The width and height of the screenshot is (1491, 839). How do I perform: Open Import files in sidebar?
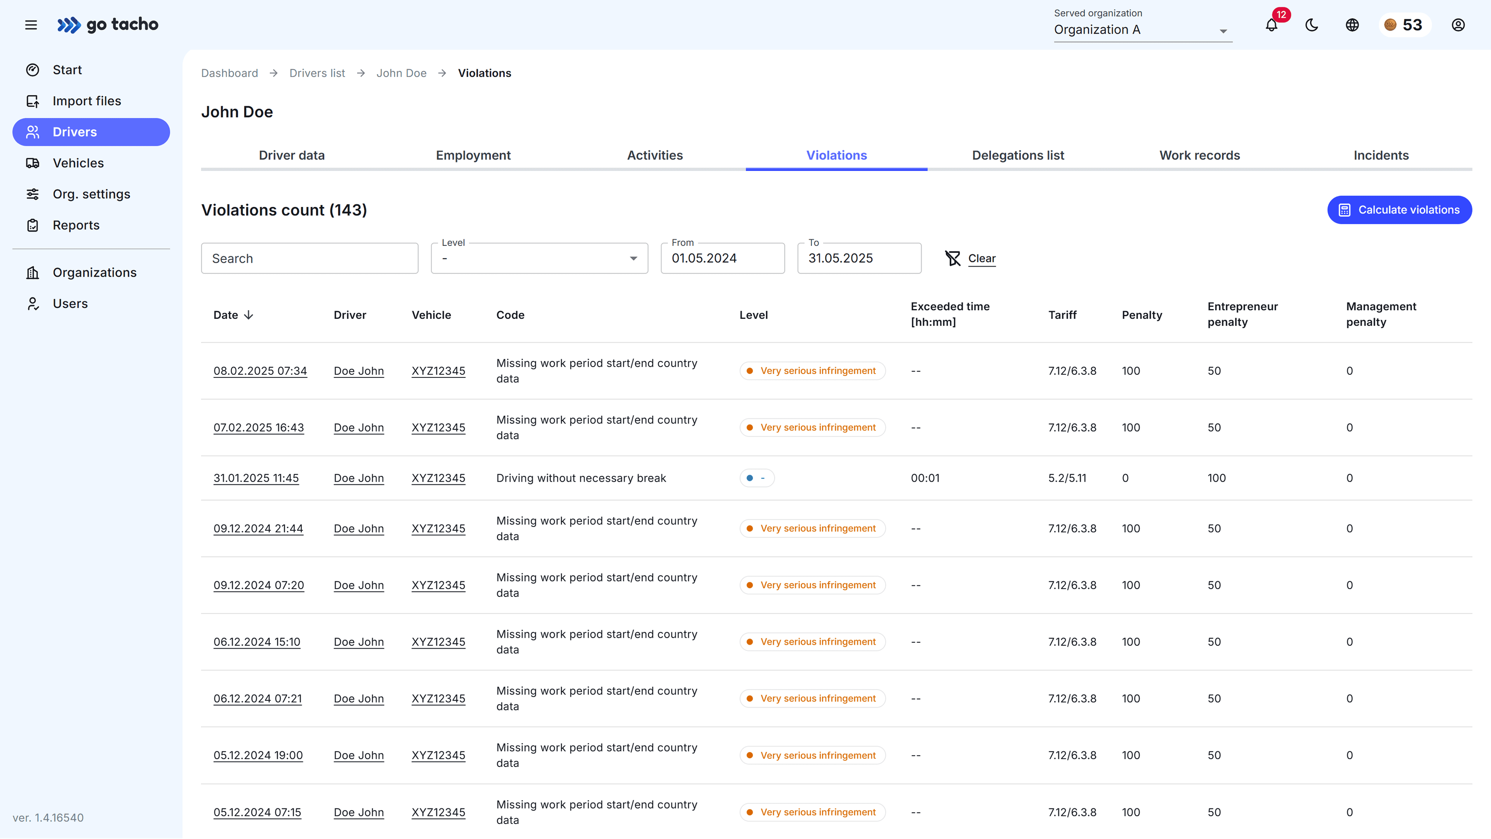[x=87, y=101]
